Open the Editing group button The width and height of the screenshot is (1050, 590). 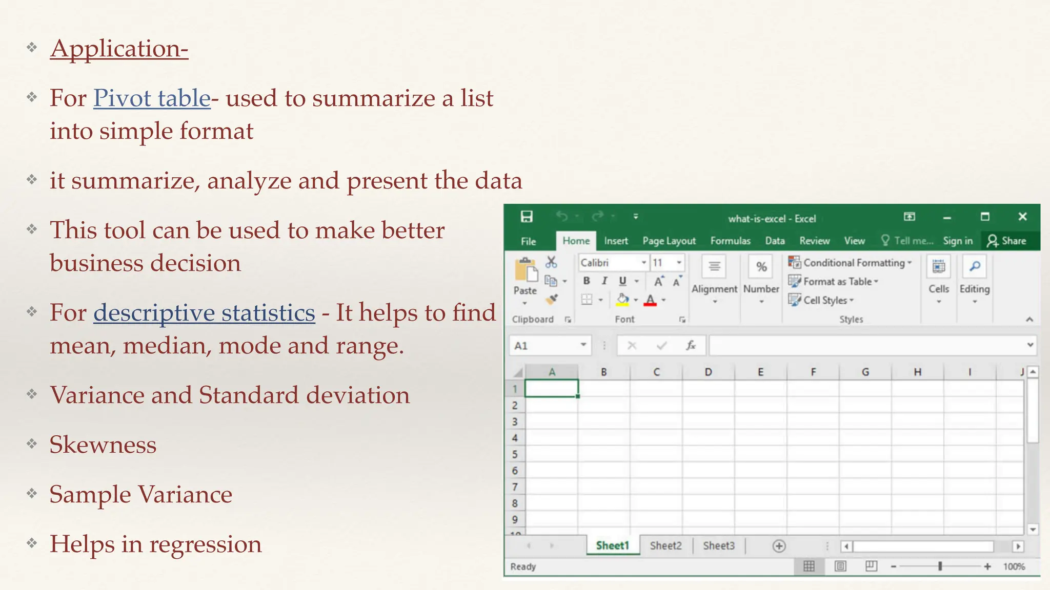(x=975, y=280)
